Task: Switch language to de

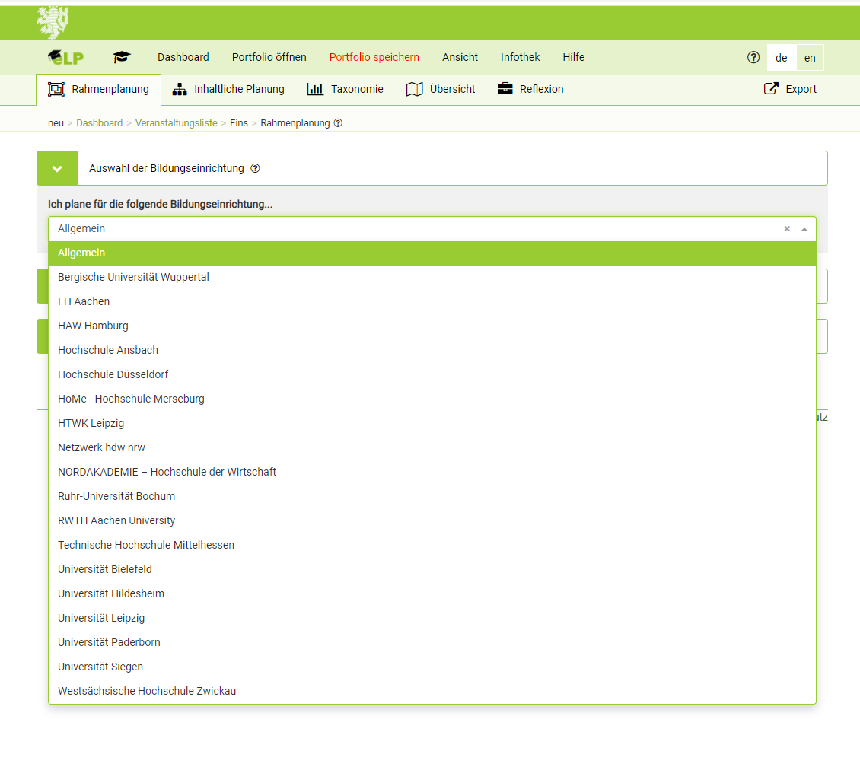Action: coord(782,58)
